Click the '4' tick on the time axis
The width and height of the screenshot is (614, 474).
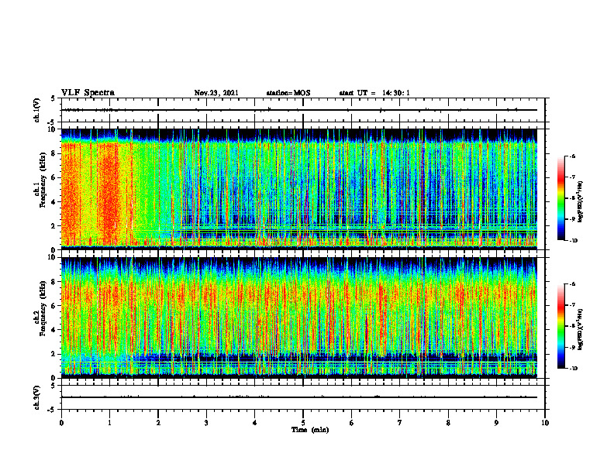click(x=255, y=423)
